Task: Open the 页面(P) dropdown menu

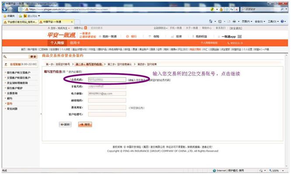Action: 247,21
